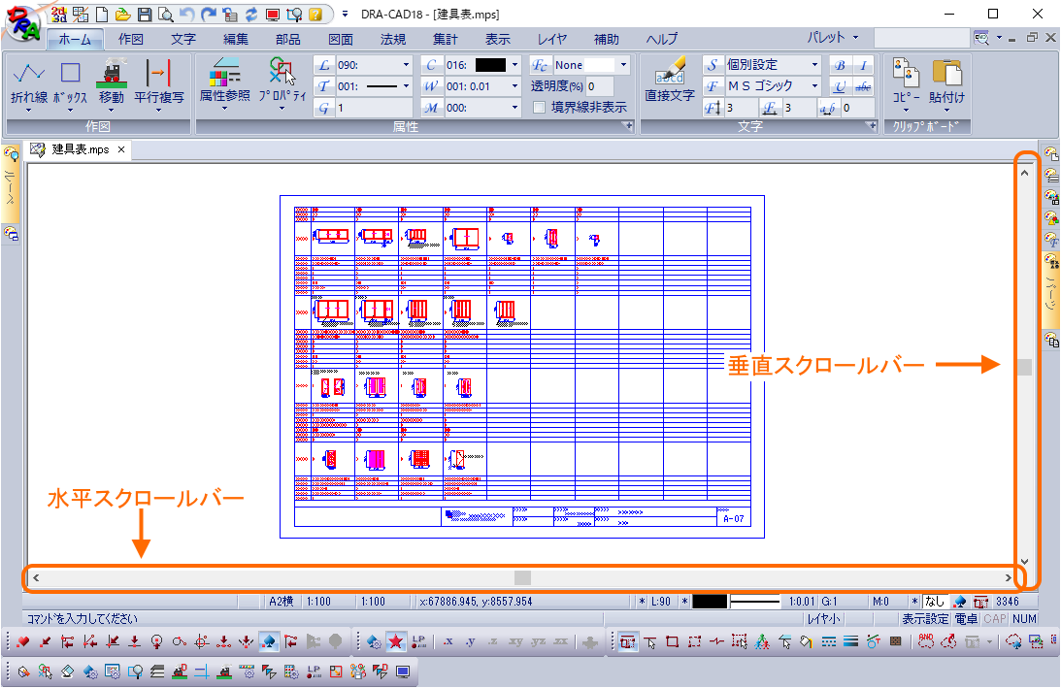Click the vertical scrollbar down arrow

point(1024,561)
